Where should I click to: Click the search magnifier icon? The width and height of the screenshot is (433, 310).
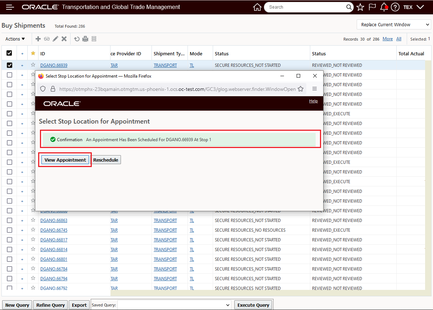[x=349, y=7]
